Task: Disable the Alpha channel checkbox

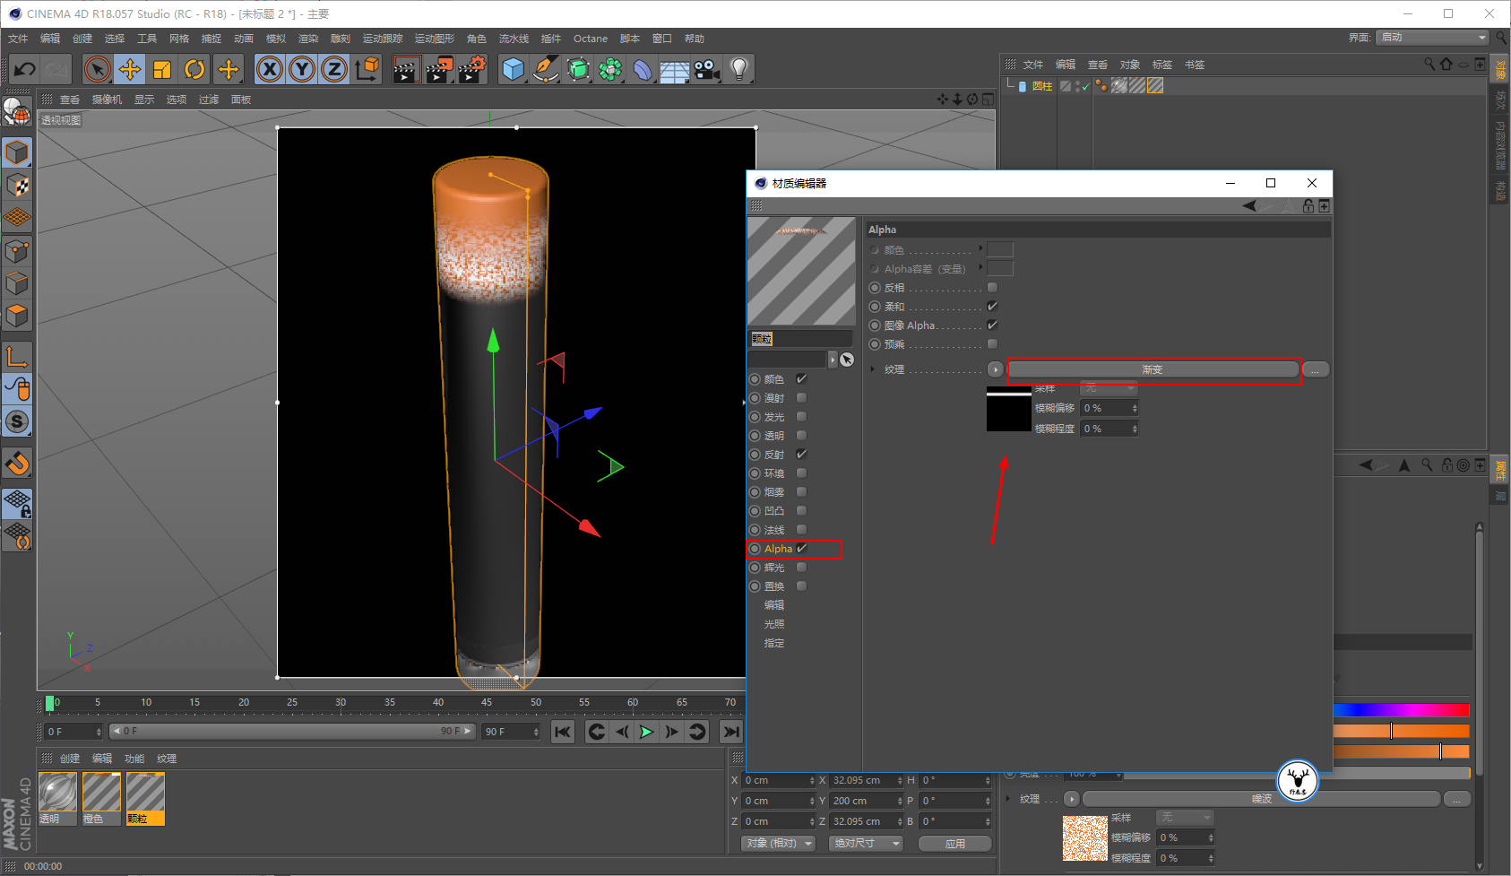Action: coord(802,549)
